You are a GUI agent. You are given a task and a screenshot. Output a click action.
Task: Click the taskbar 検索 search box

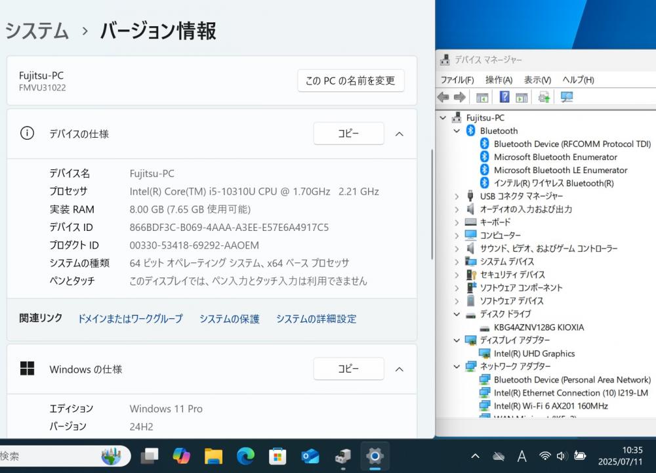pos(64,456)
